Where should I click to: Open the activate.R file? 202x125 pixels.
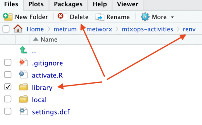[47, 75]
